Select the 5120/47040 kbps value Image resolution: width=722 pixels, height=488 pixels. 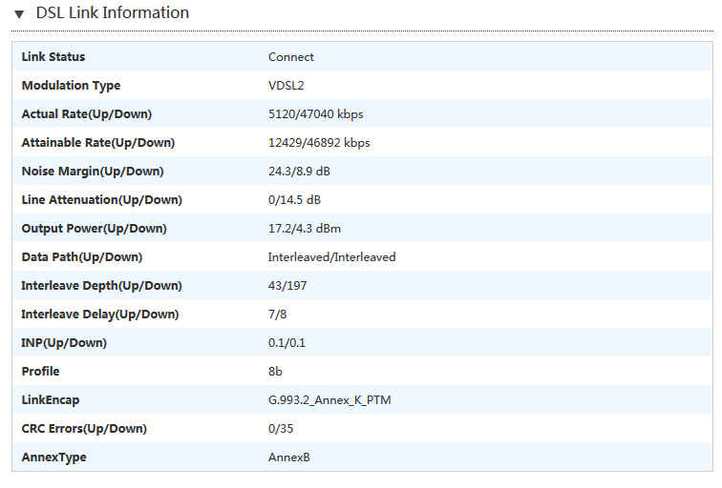click(x=316, y=114)
